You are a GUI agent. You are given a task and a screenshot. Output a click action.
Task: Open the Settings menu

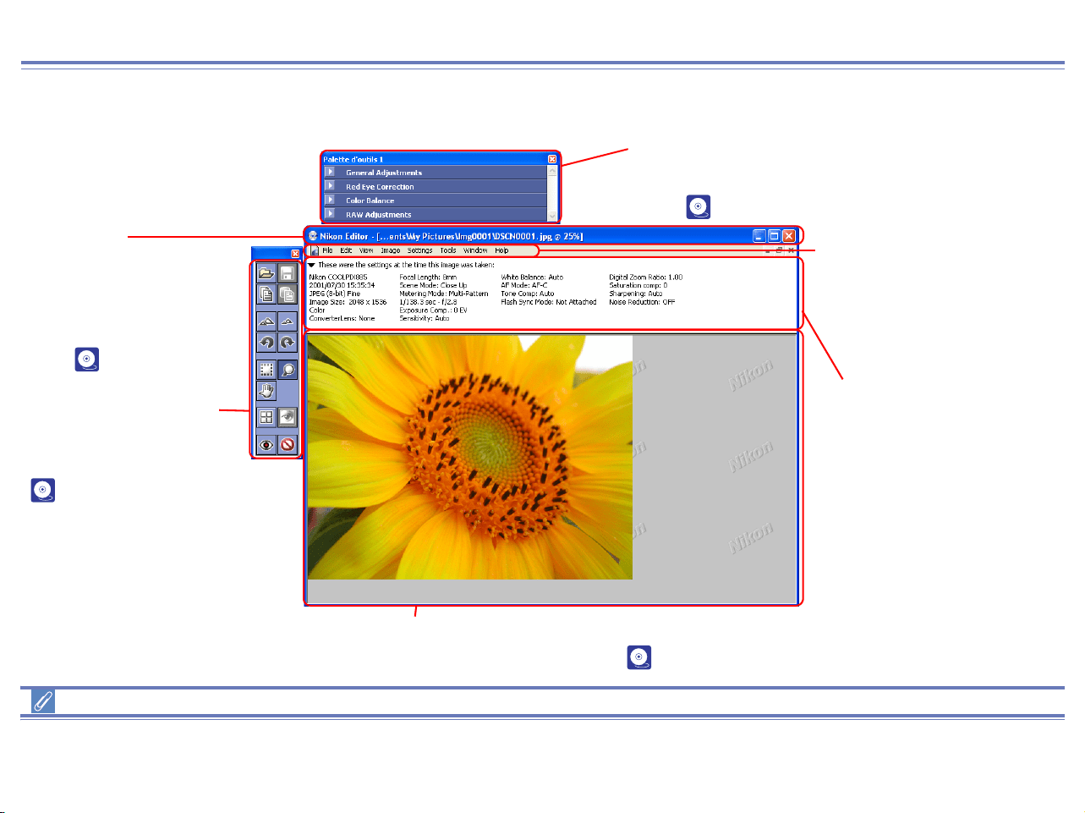[419, 250]
